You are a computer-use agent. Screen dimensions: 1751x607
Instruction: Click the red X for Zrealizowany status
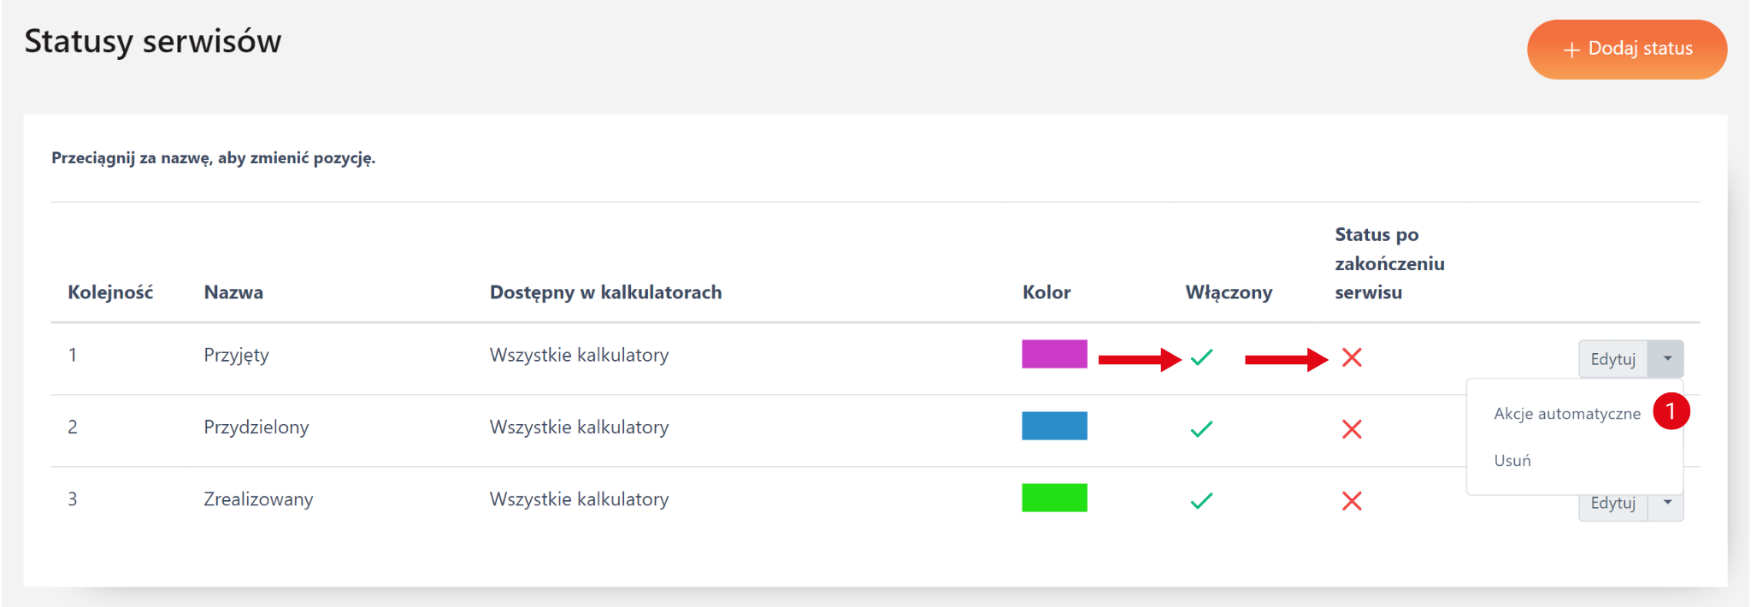coord(1352,501)
